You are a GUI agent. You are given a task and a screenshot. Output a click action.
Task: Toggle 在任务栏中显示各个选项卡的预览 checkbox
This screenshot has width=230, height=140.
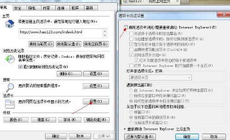(131, 44)
